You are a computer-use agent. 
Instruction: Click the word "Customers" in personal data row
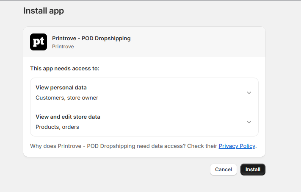point(48,98)
